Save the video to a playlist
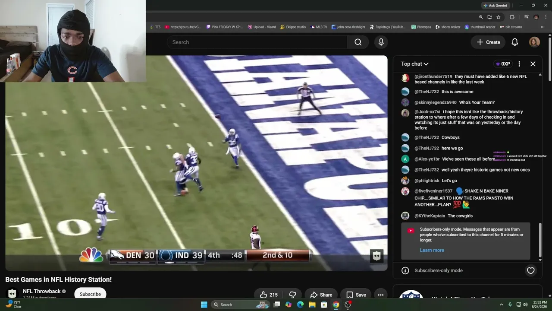 point(356,295)
